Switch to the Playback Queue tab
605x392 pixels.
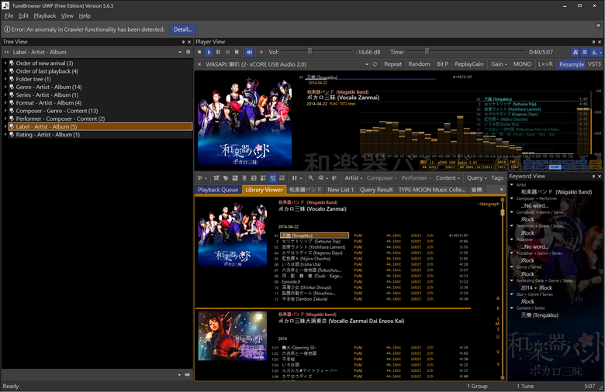[218, 190]
